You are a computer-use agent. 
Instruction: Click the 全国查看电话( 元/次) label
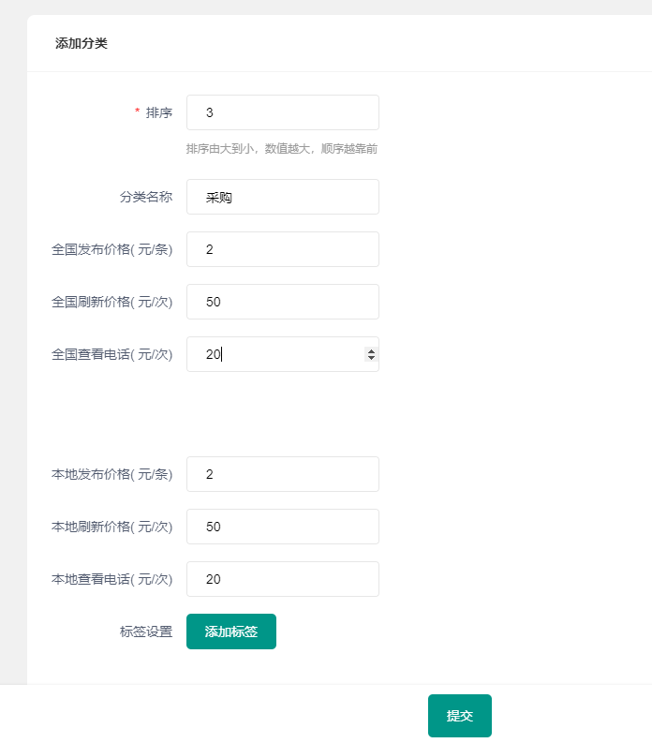point(111,354)
